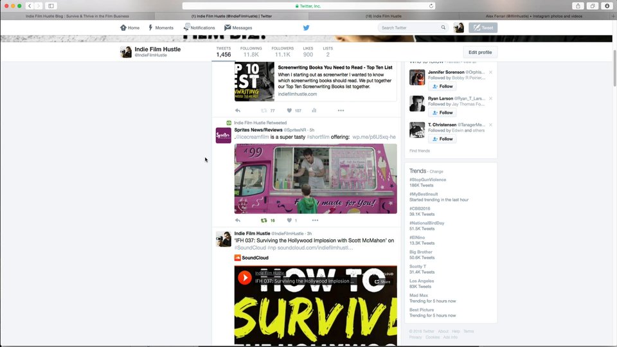Follow T. Christensen
Image resolution: width=617 pixels, height=347 pixels.
(442, 139)
